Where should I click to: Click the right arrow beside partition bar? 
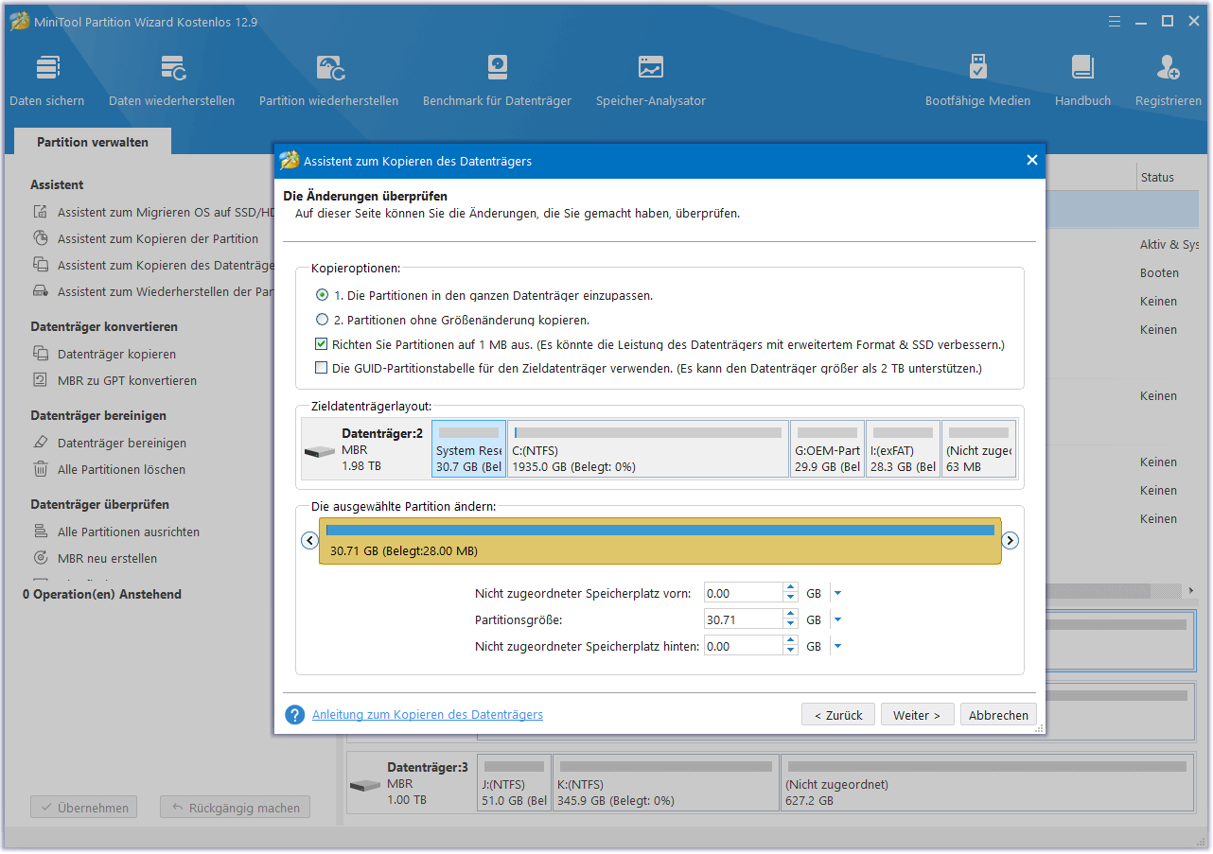1011,541
